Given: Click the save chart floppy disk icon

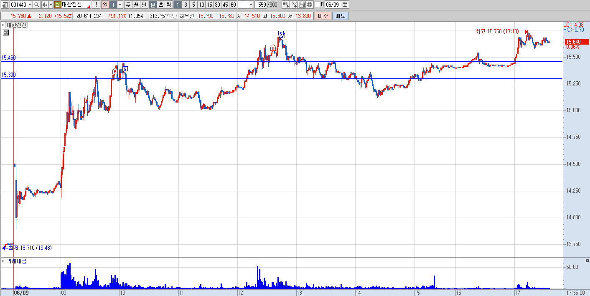Looking at the screenshot, I should click(302, 5).
